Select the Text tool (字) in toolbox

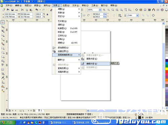point(2,65)
